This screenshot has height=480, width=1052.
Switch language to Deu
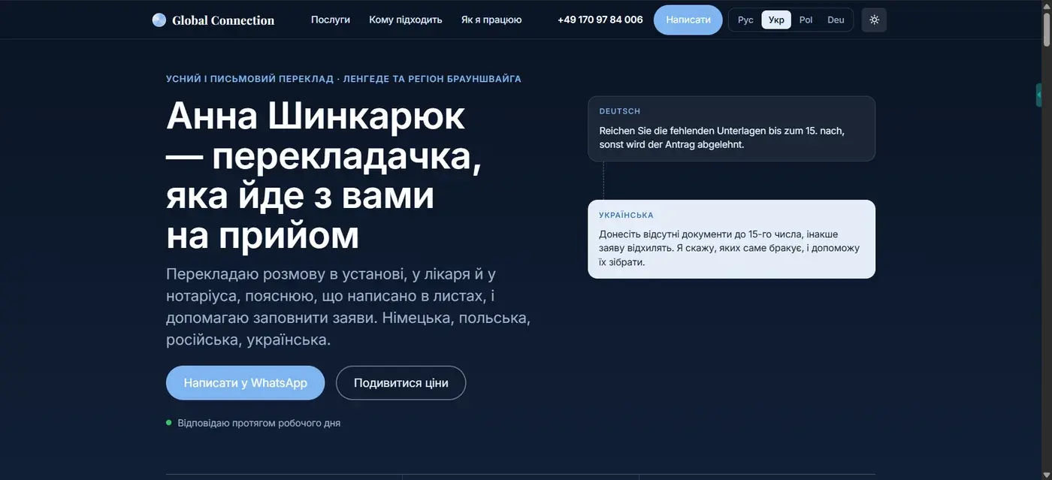[x=836, y=20]
